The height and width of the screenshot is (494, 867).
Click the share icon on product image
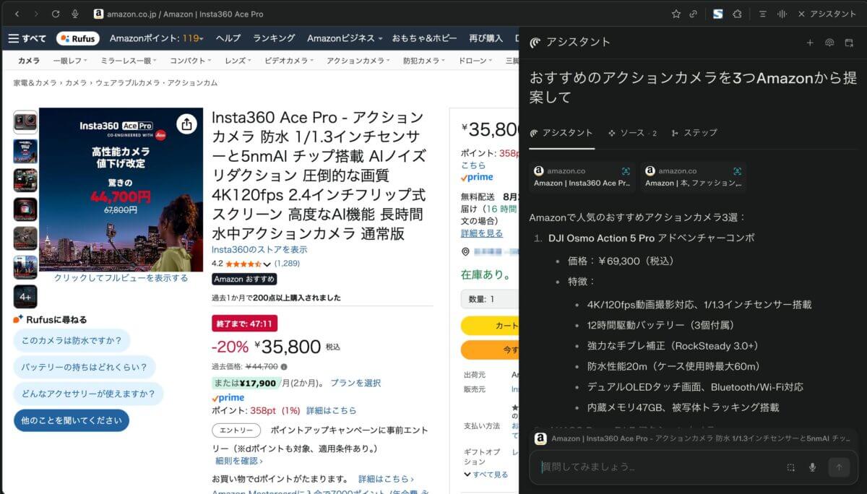(187, 124)
